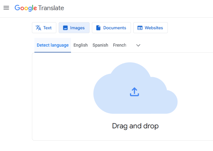The width and height of the screenshot is (213, 151).
Task: Select the Detect language tab
Action: (x=53, y=45)
